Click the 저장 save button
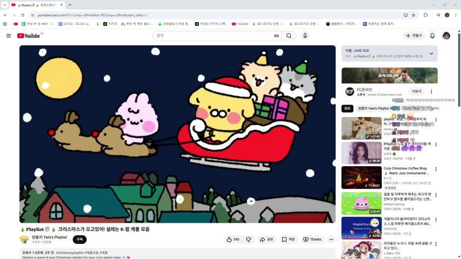The image size is (461, 259). point(289,240)
